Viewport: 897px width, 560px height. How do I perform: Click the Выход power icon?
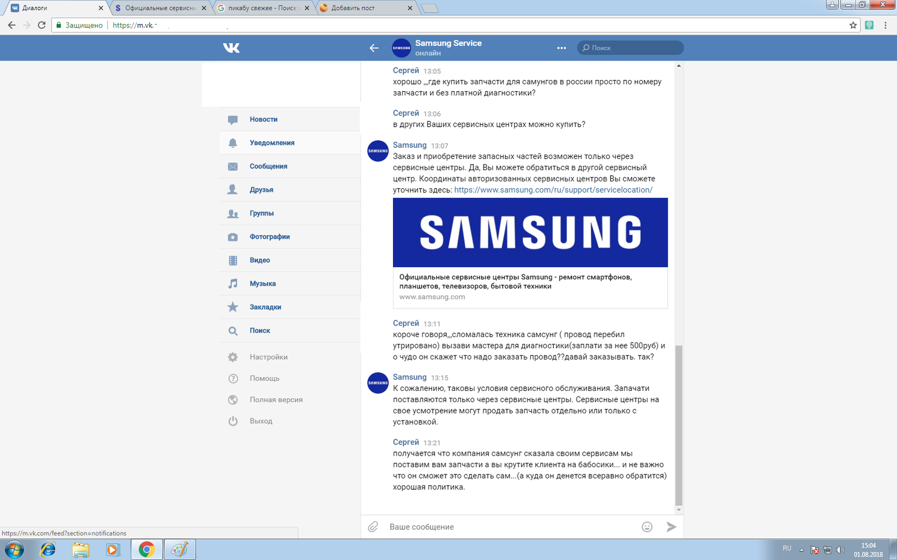[233, 421]
